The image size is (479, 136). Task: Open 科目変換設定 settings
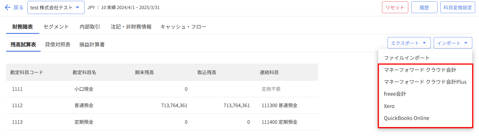[457, 8]
